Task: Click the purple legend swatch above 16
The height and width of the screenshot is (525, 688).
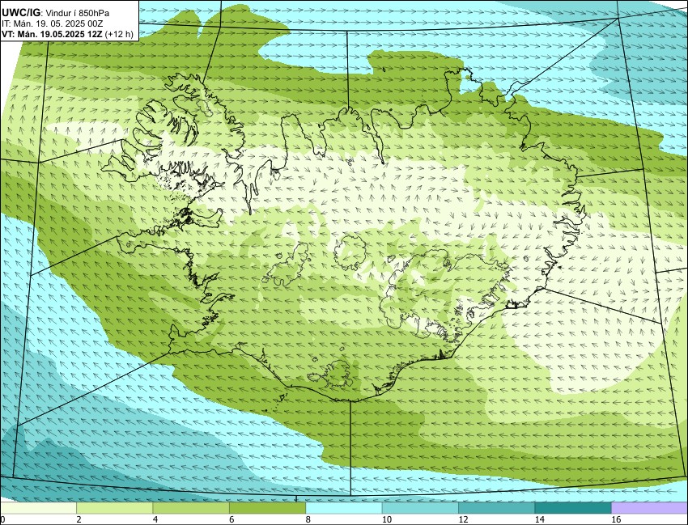Action: tap(649, 508)
